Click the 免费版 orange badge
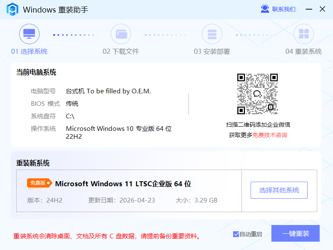Viewport: 333px width, 250px height. tap(40, 183)
